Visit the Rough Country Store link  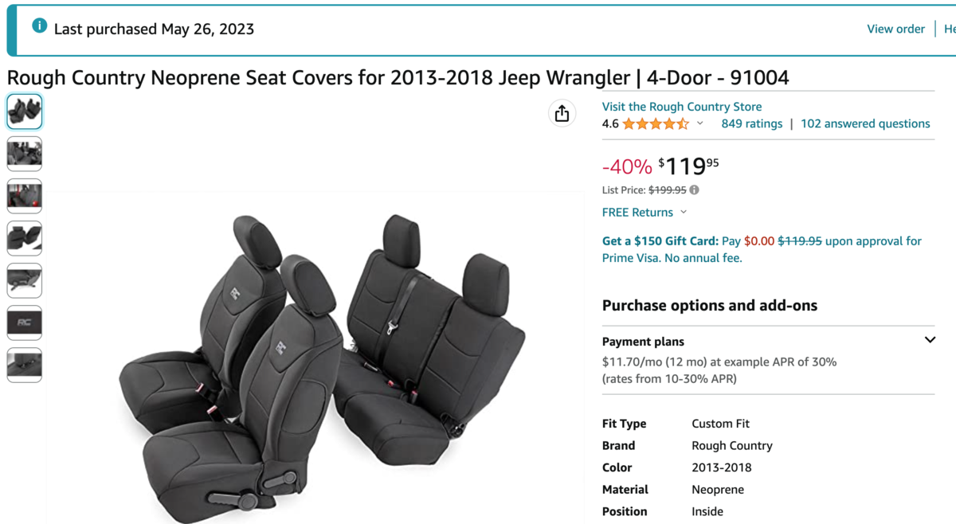point(681,107)
